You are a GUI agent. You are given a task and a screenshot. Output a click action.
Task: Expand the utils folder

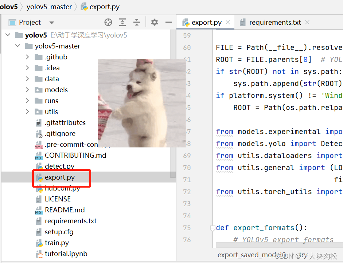27,111
